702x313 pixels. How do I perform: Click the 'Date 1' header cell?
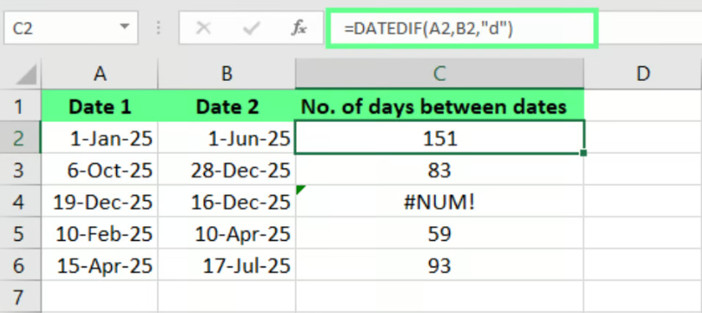tap(100, 106)
